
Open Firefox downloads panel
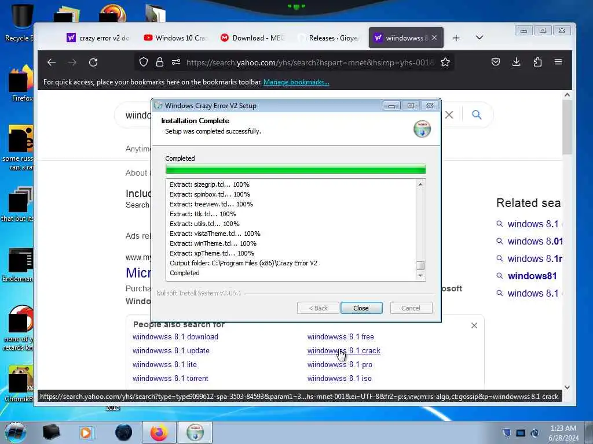tap(516, 62)
